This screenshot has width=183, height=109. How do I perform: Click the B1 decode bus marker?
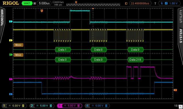pos(11,54)
